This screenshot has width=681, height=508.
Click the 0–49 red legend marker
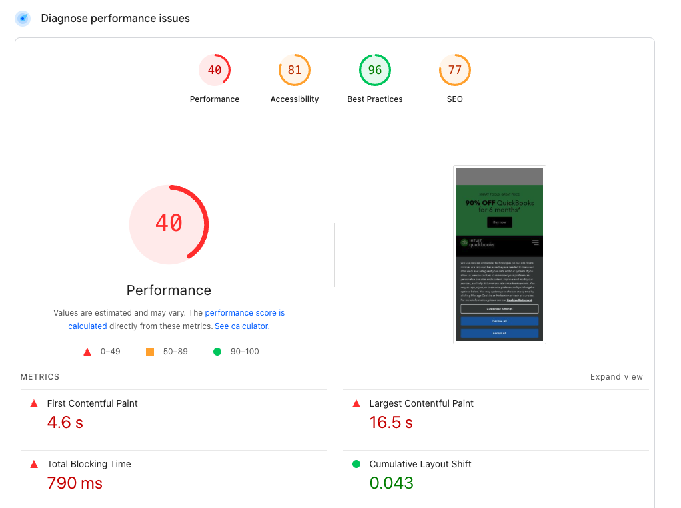click(x=87, y=352)
